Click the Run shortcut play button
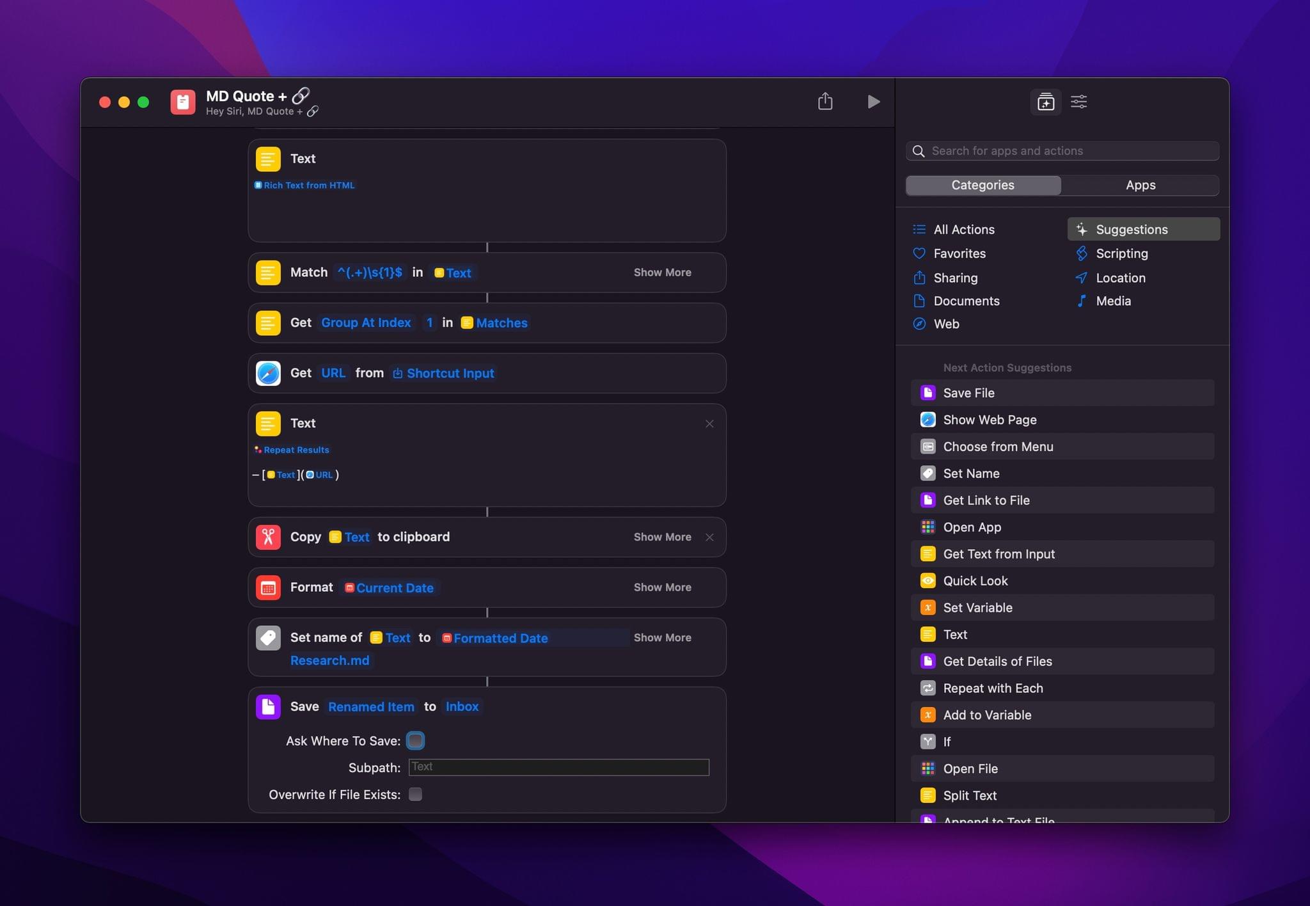The height and width of the screenshot is (906, 1310). tap(873, 100)
